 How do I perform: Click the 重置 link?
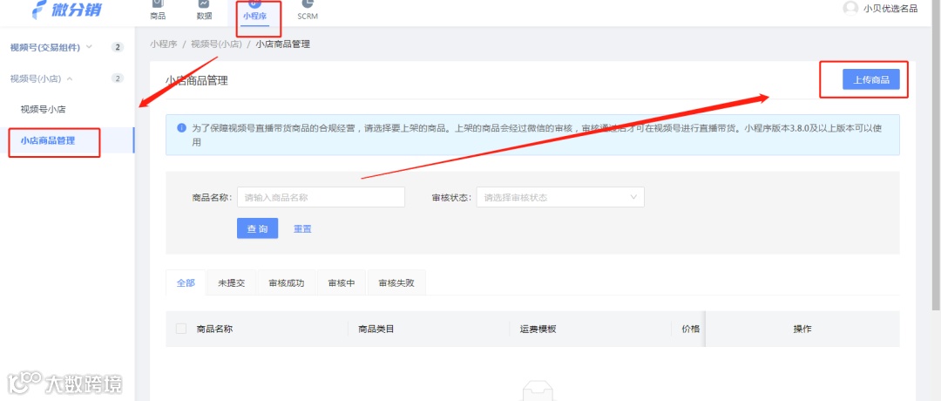(x=302, y=228)
